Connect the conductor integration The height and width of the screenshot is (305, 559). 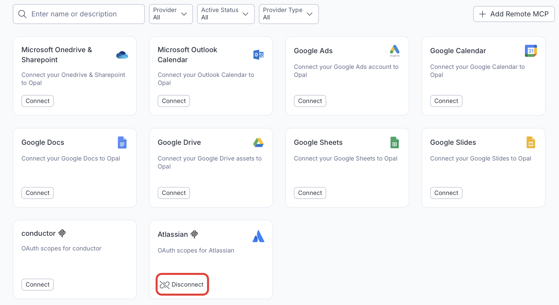click(37, 285)
